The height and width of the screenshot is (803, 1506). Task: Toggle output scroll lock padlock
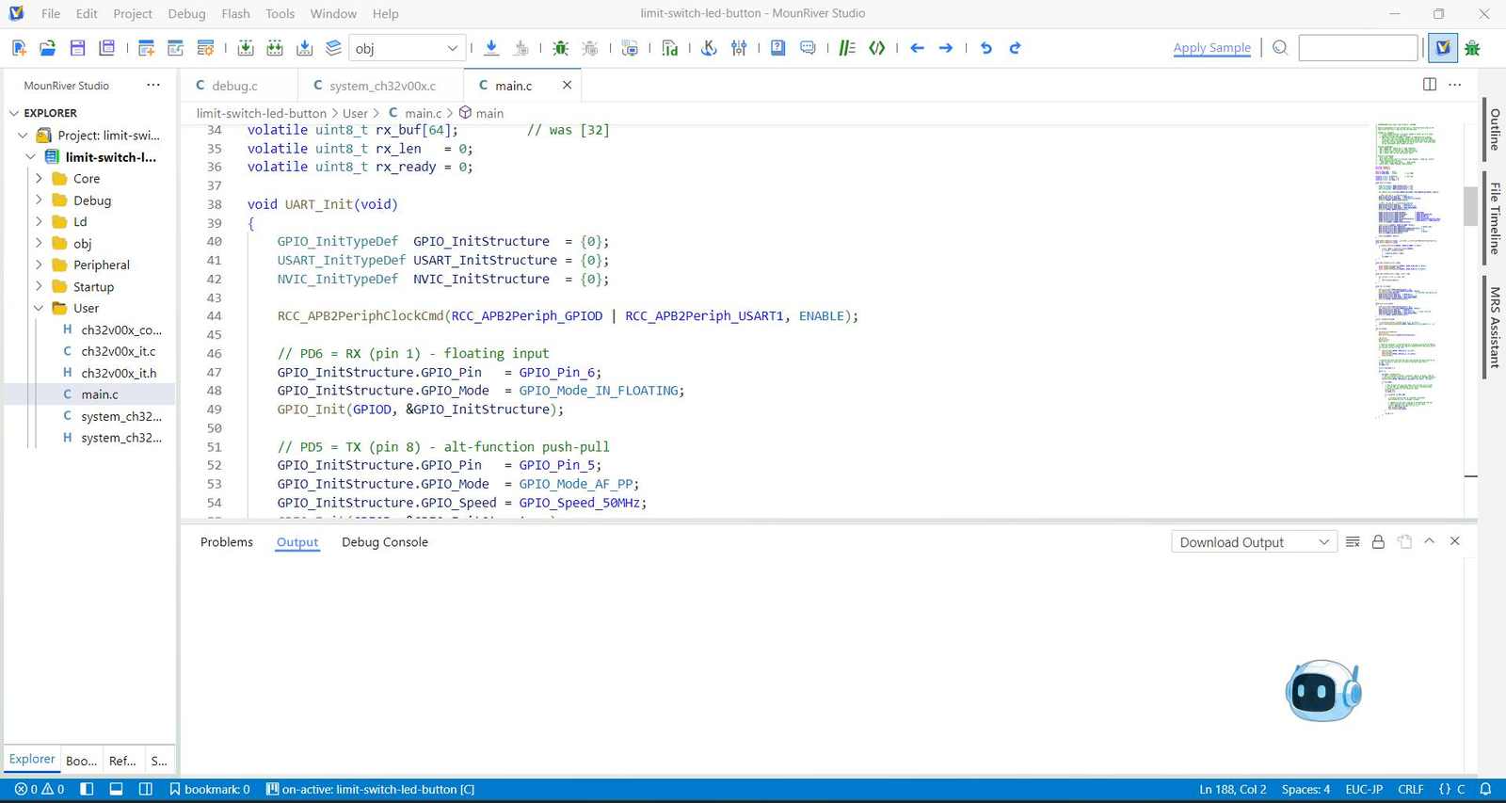coord(1378,541)
